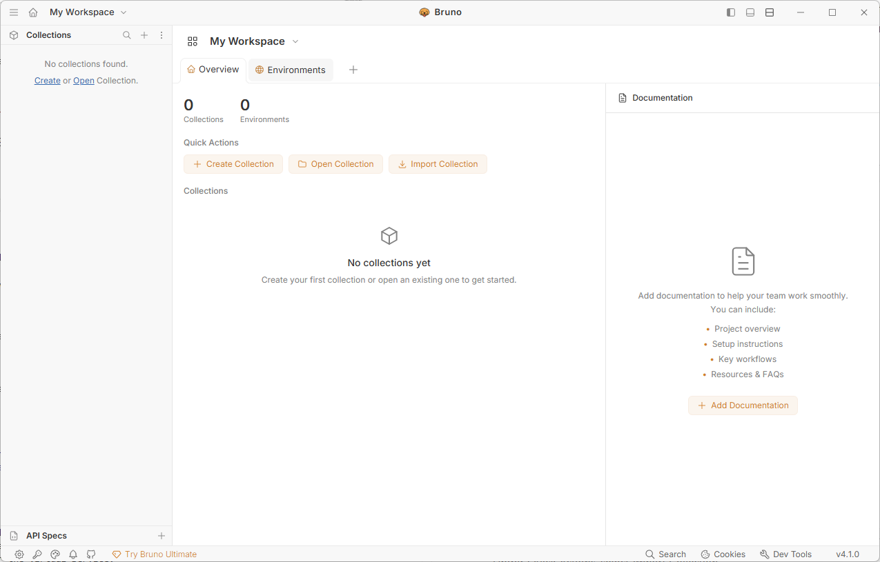Add an API spec with plus icon
The image size is (880, 562).
point(162,536)
